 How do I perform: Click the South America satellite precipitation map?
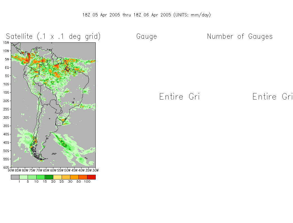coord(53,105)
